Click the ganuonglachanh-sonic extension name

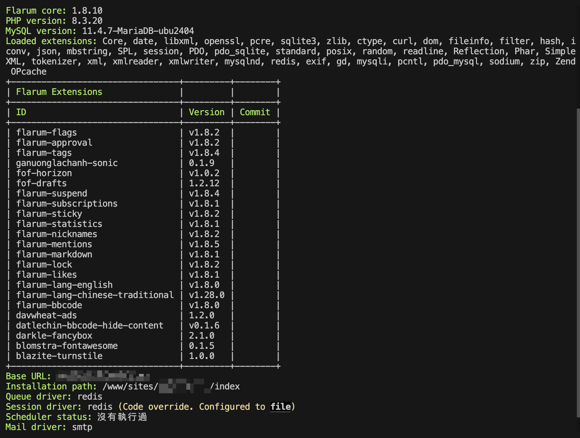point(67,163)
